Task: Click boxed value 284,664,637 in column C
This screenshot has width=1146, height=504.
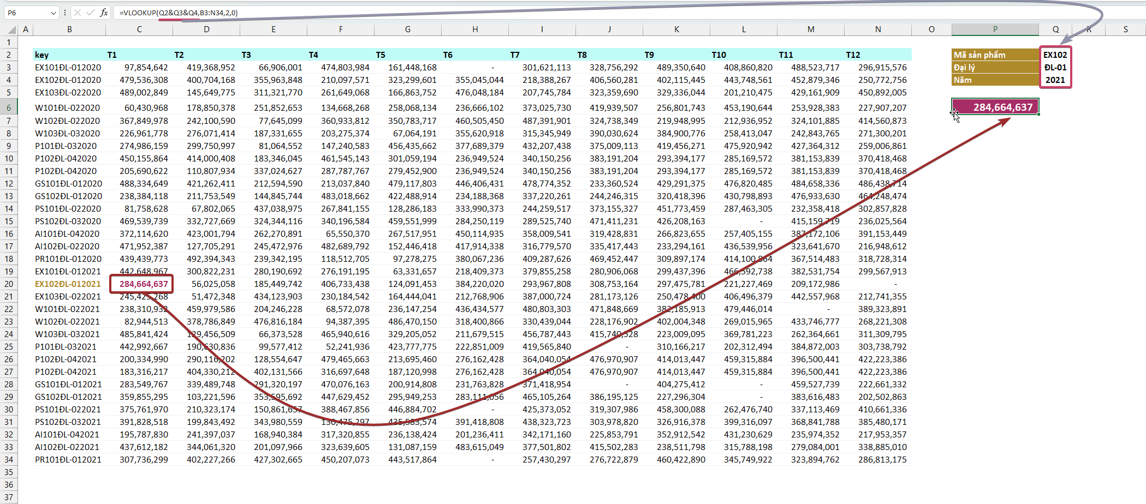Action: coord(141,284)
